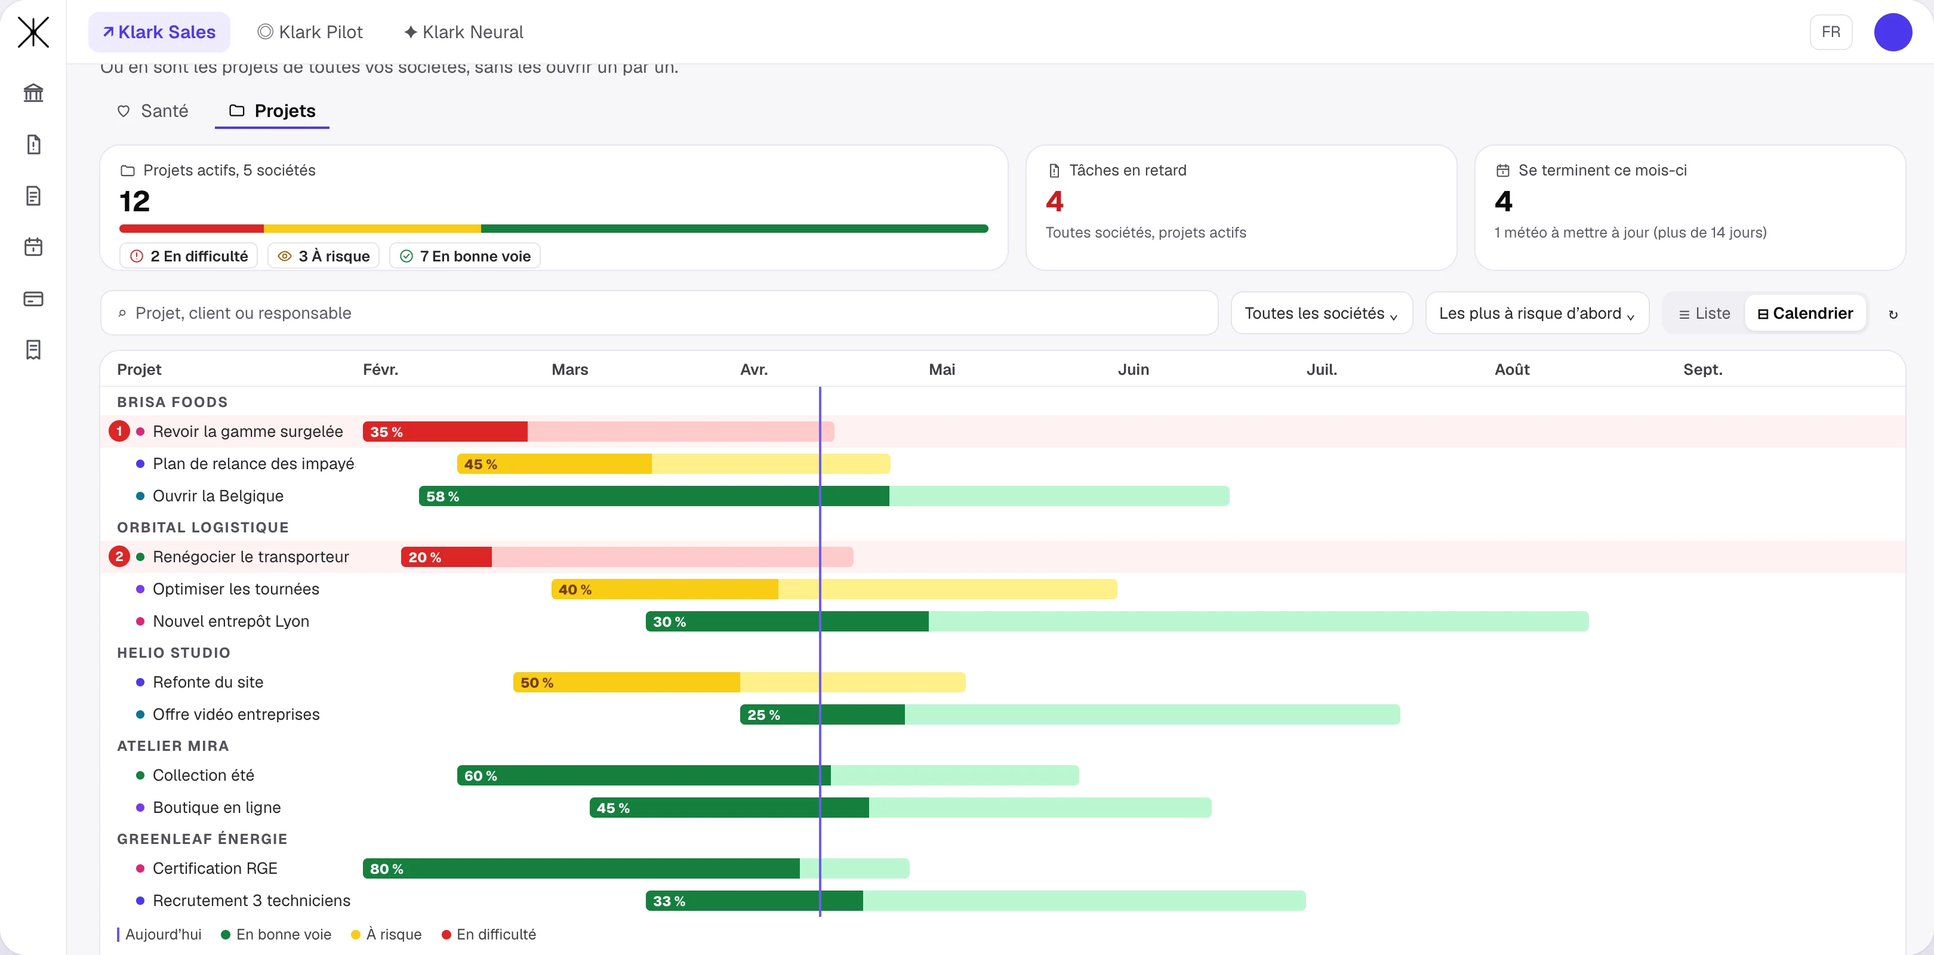Screen dimensions: 1934x955
Task: Click the 50 % Refonte du site progress bar
Action: (x=739, y=682)
